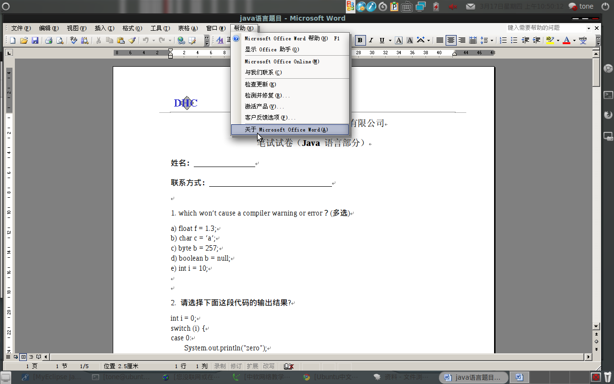Viewport: 614px width, 384px height.
Task: Click the vertical scrollbar thumb
Action: coord(596,72)
